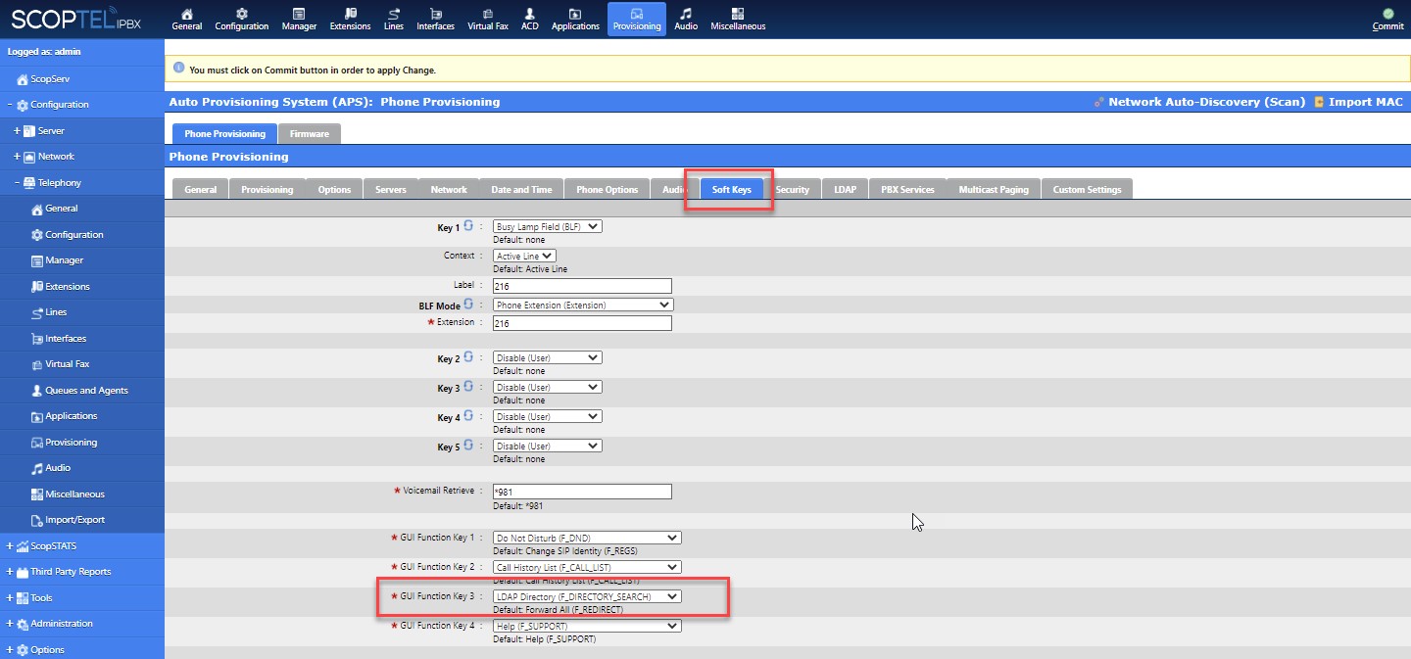The image size is (1411, 659).
Task: Open ACD in the top toolbar
Action: 530,19
